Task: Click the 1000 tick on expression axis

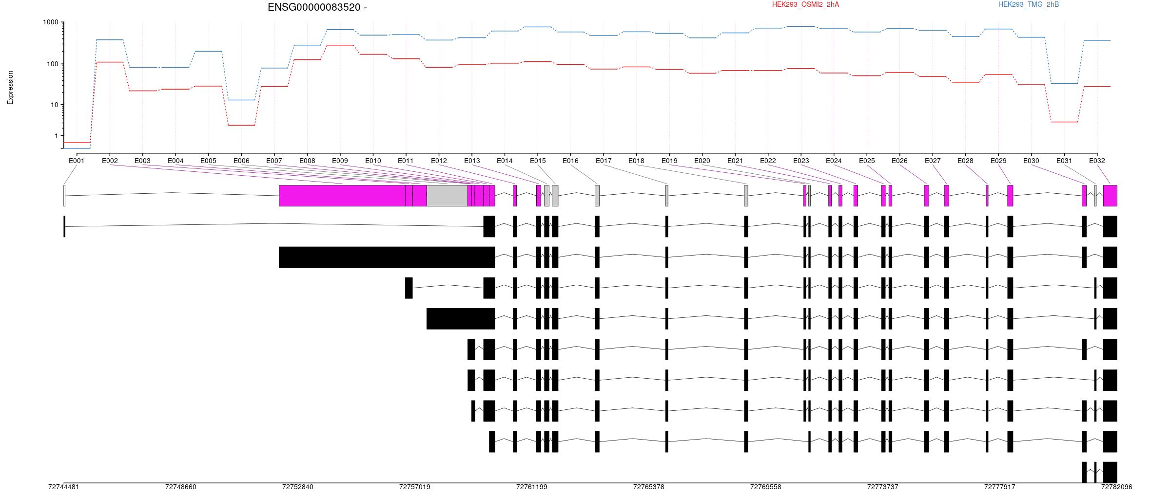Action: tap(51, 22)
